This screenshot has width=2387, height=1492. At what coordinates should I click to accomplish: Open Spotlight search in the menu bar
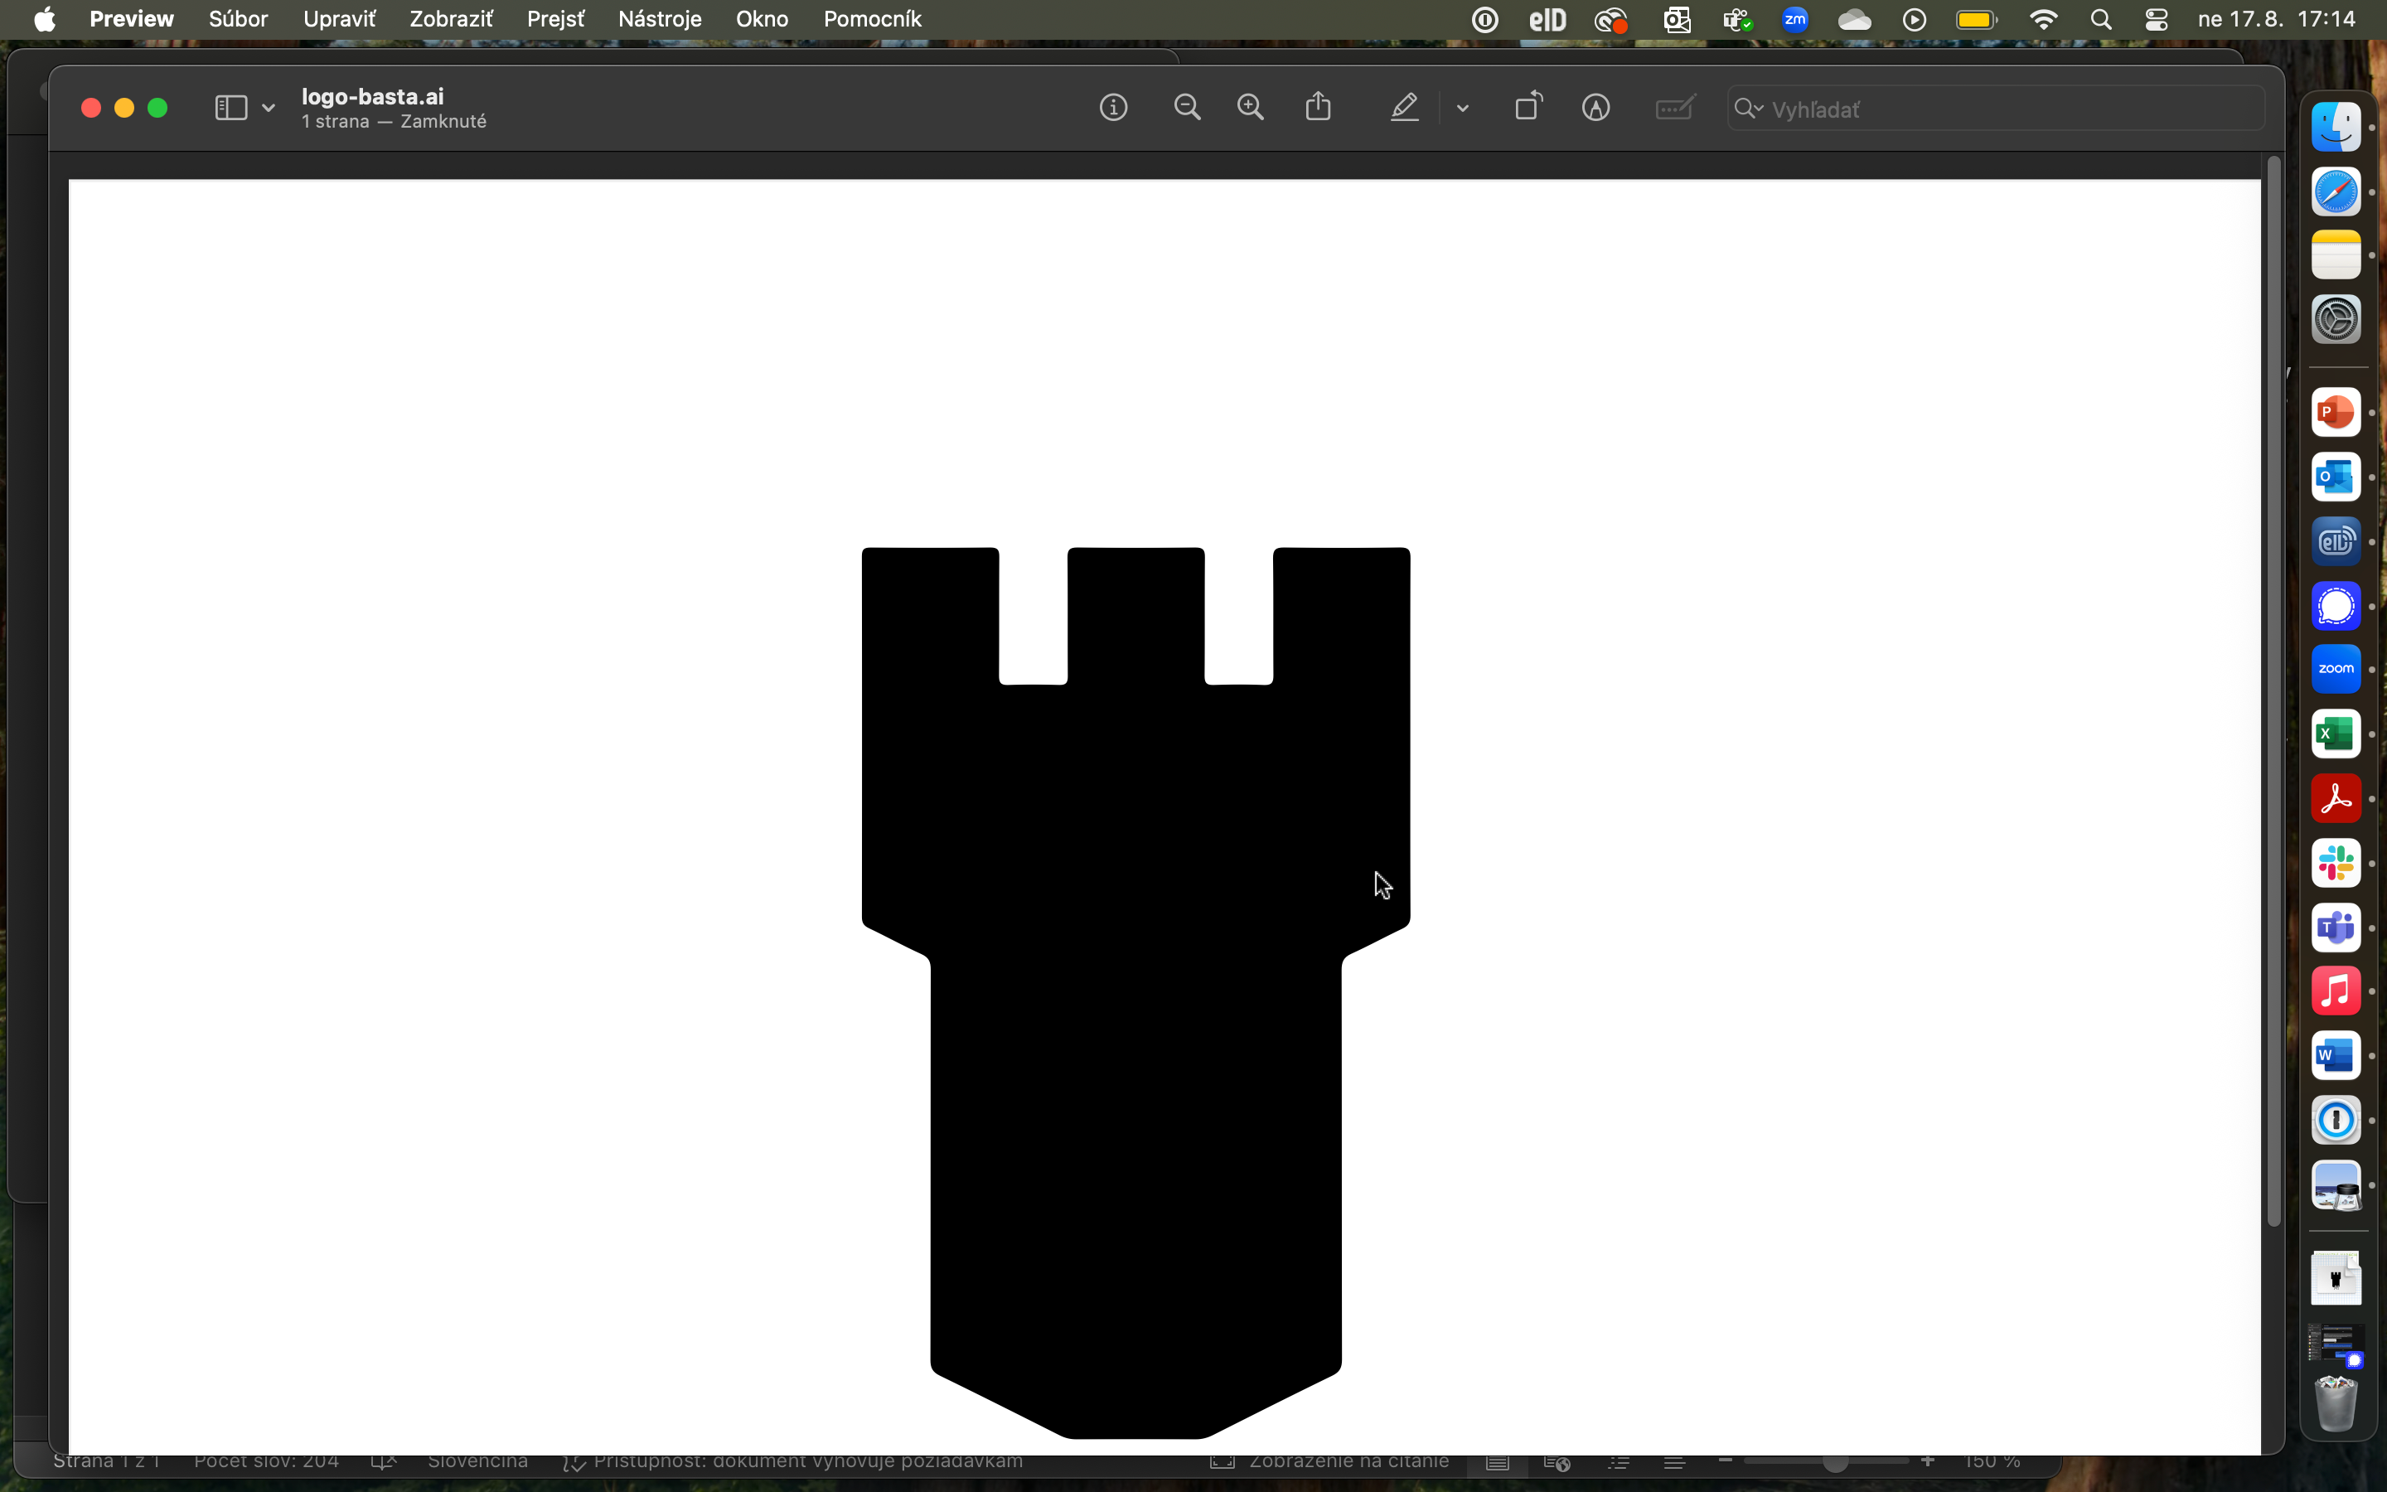tap(2101, 19)
